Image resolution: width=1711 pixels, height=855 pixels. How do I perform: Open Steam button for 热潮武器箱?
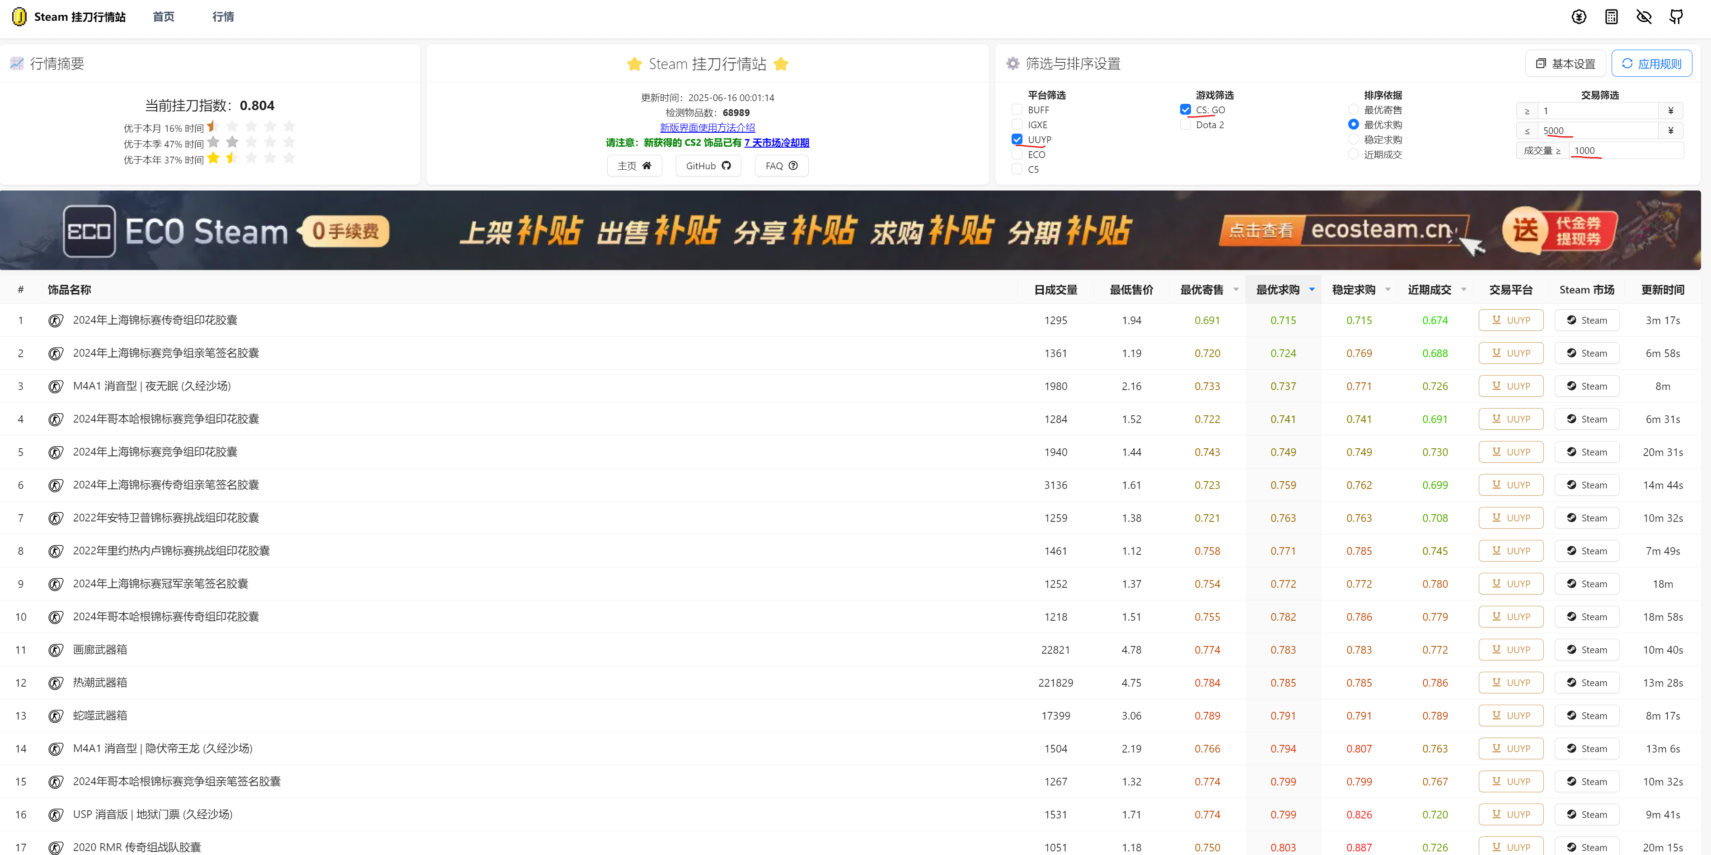click(1587, 683)
